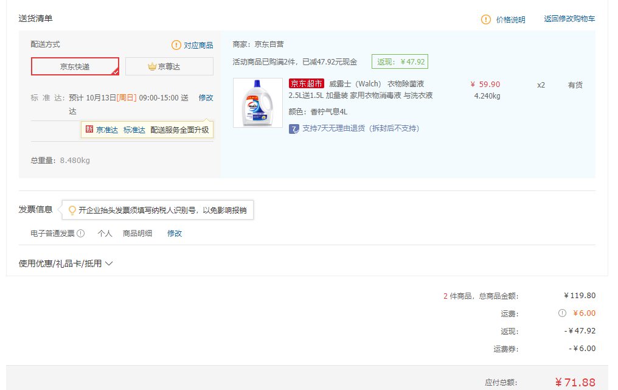
Task: Open the 对应商品 link
Action: pos(198,46)
